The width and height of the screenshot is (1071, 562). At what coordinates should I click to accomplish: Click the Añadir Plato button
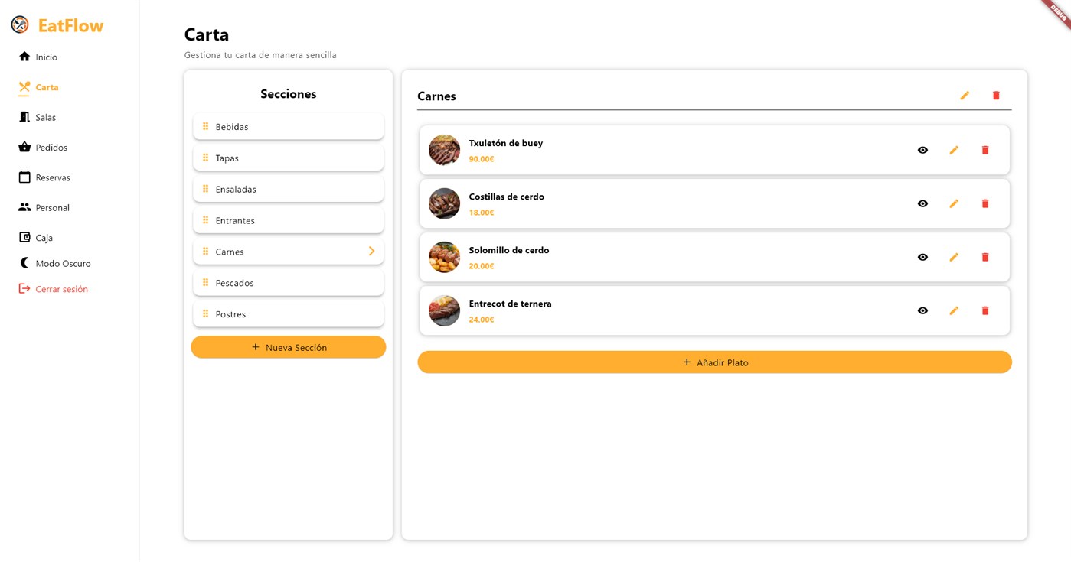click(x=714, y=362)
